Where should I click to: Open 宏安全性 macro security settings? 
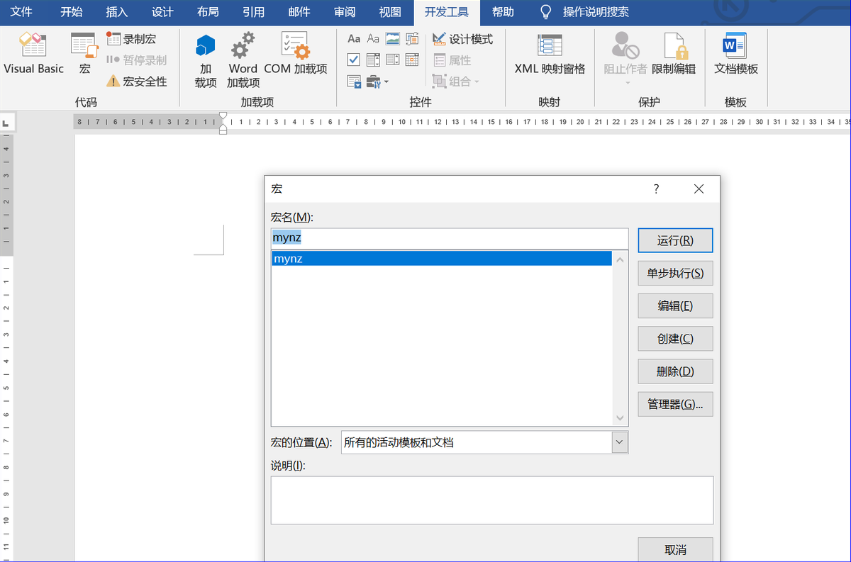pyautogui.click(x=137, y=82)
